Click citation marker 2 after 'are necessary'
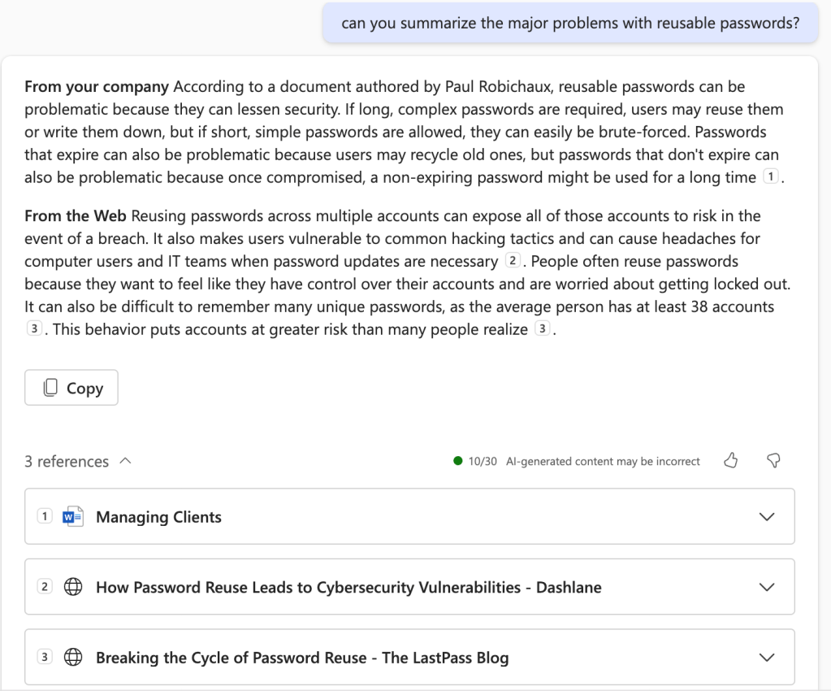 click(x=512, y=261)
